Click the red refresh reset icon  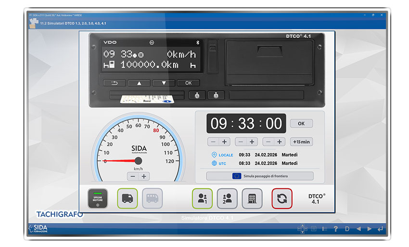tap(282, 198)
